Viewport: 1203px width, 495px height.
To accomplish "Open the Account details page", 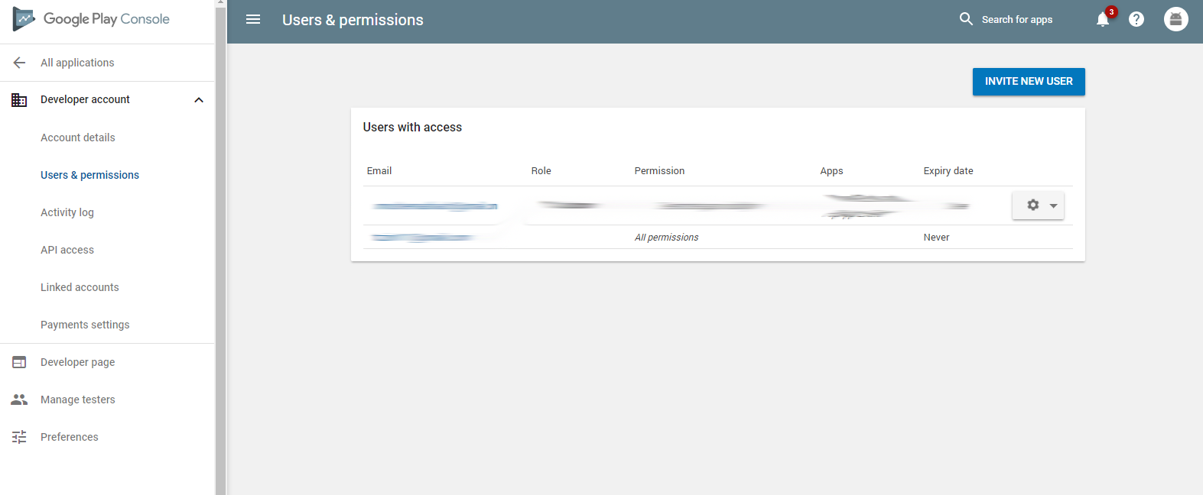I will (x=78, y=137).
